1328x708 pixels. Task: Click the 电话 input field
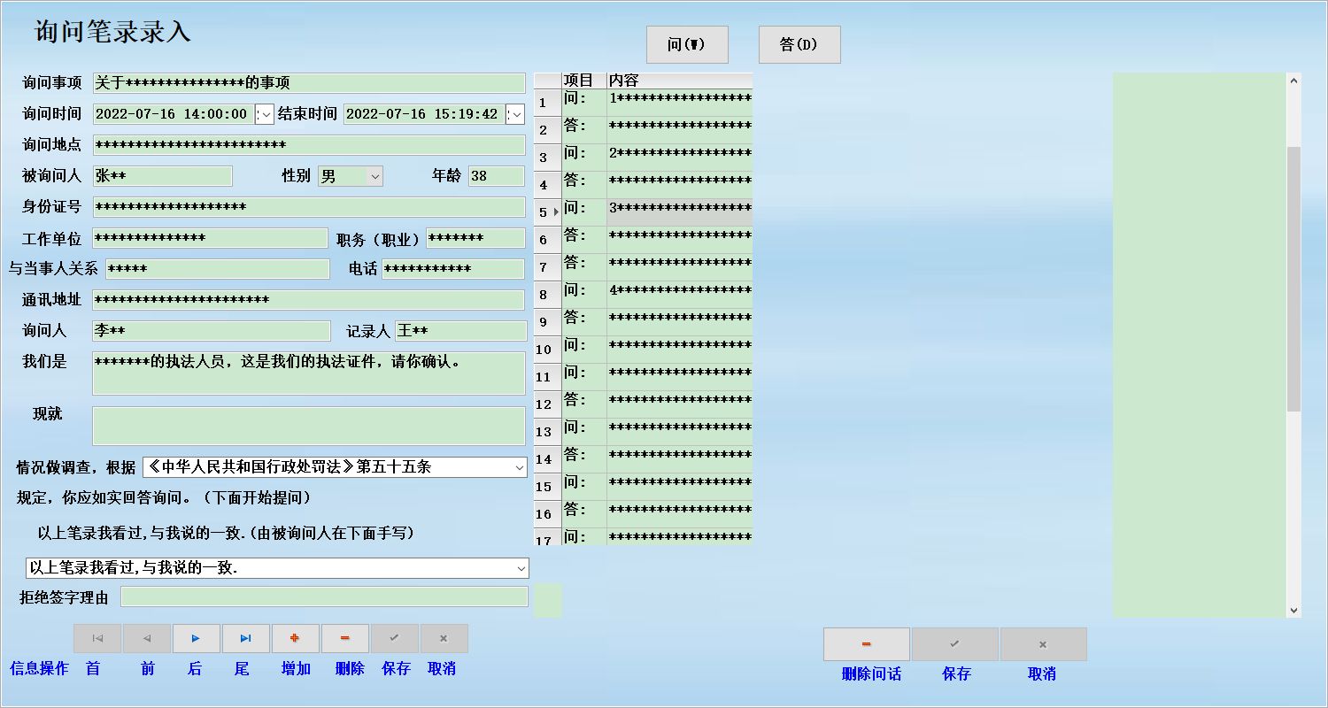[453, 269]
